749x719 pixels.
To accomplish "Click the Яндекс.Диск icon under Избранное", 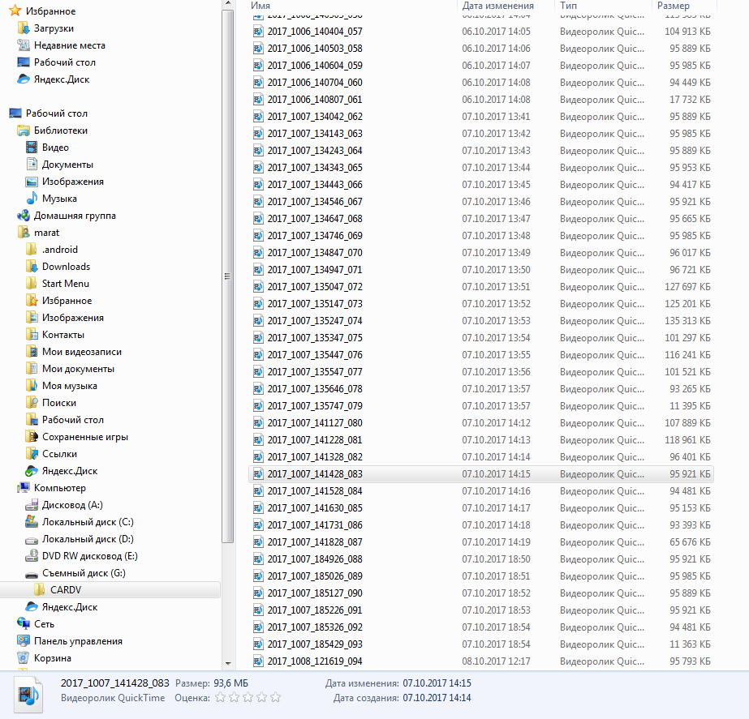I will click(x=23, y=79).
